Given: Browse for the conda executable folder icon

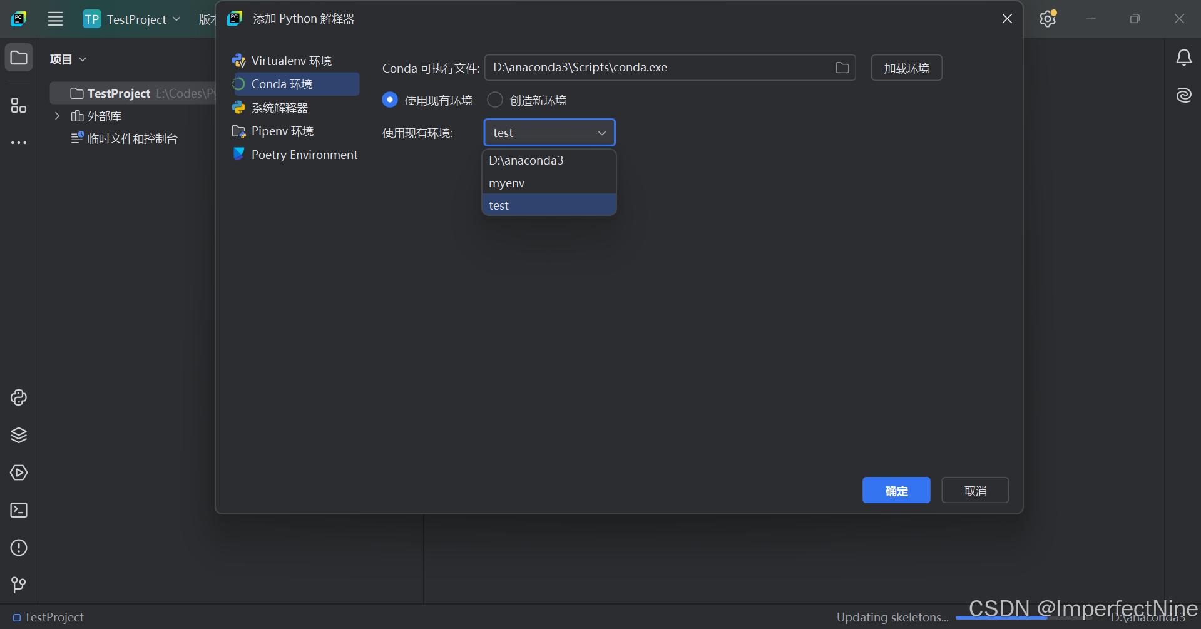Looking at the screenshot, I should [842, 68].
